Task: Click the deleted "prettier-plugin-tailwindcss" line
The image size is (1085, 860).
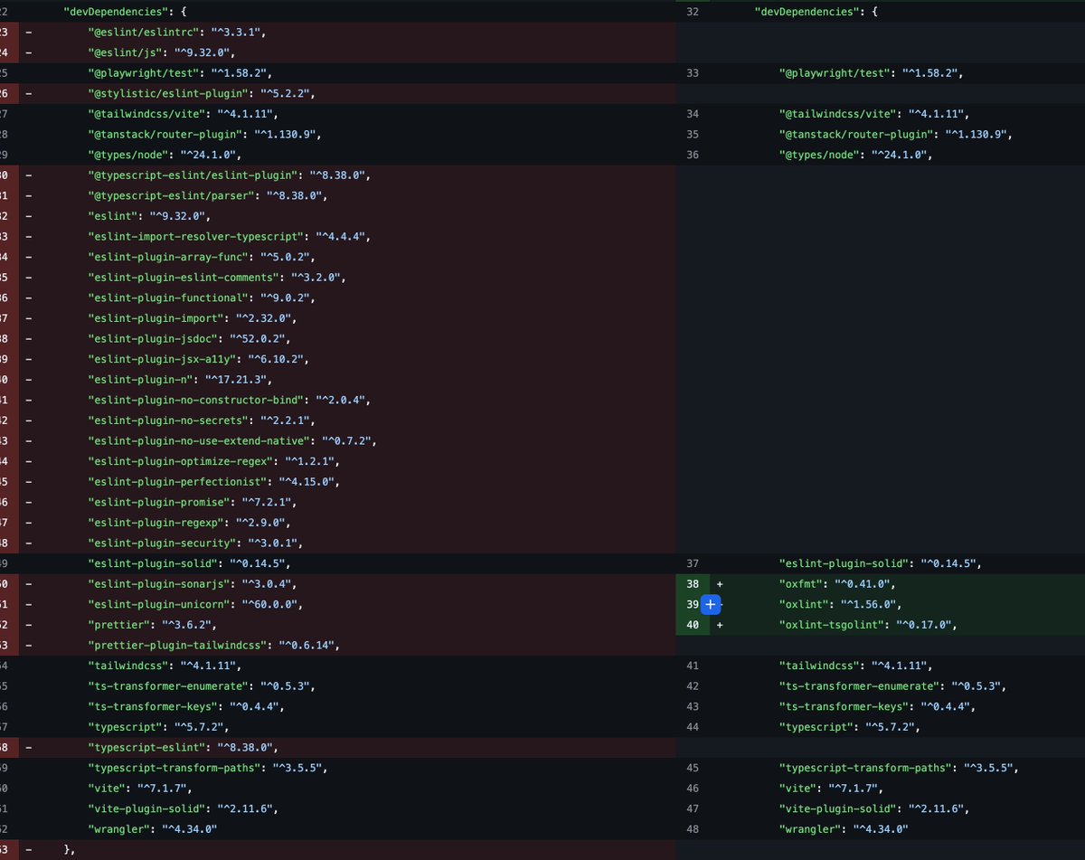Action: point(338,645)
